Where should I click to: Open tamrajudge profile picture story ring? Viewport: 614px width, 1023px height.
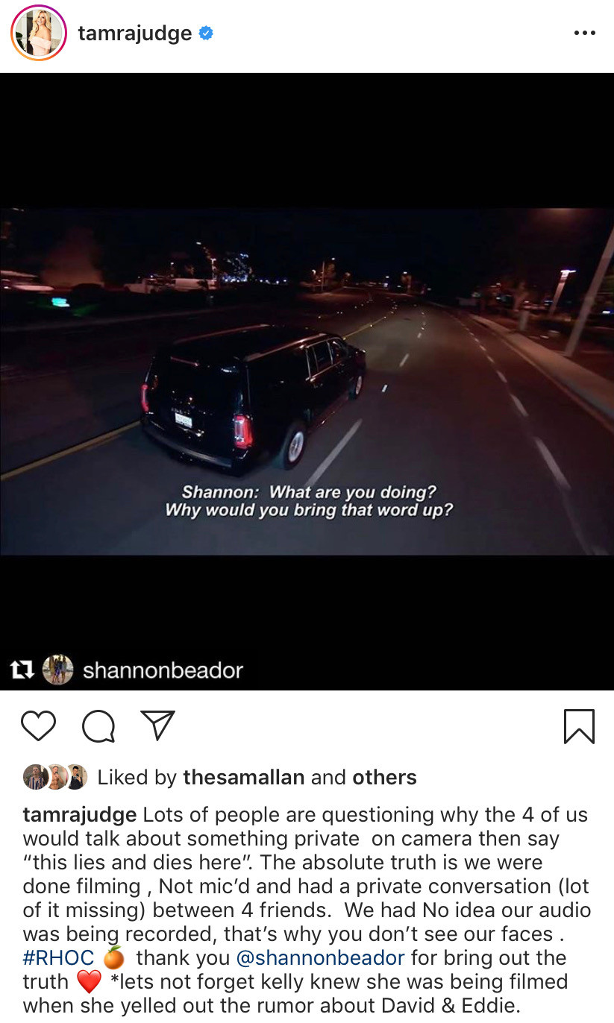pyautogui.click(x=39, y=34)
